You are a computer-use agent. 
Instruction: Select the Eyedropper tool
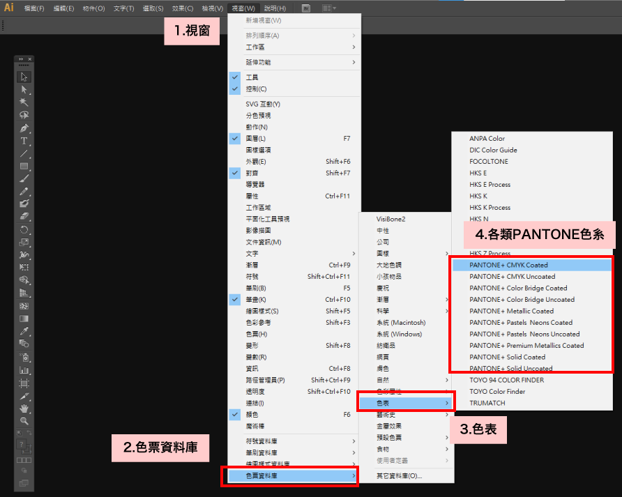[24, 331]
